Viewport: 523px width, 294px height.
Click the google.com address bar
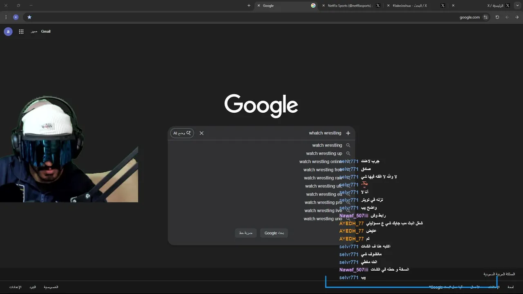coord(257,17)
